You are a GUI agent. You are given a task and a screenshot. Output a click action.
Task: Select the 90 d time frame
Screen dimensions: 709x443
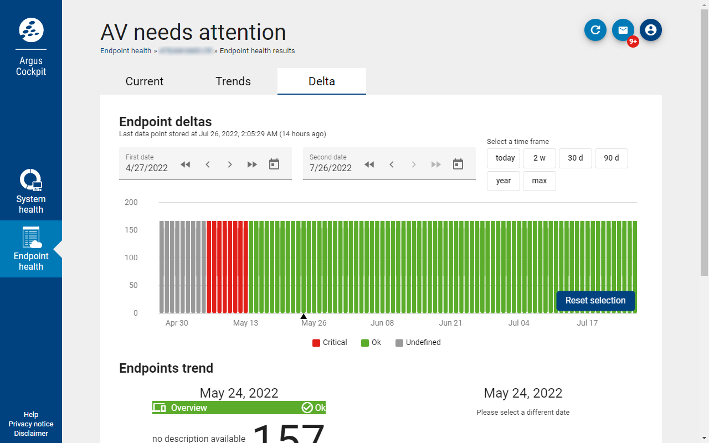(x=612, y=158)
